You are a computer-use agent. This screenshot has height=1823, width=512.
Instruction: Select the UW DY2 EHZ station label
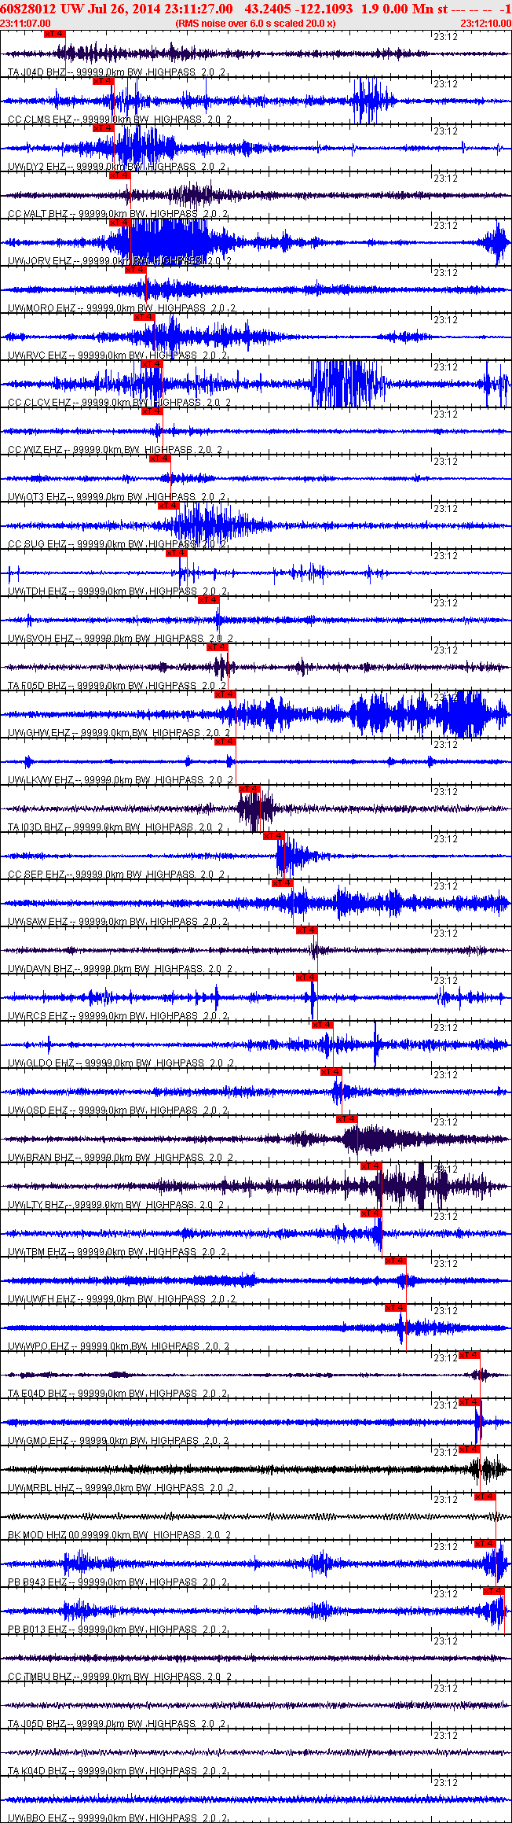(x=37, y=167)
